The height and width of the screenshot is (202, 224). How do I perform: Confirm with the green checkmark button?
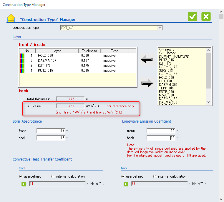tap(192, 16)
